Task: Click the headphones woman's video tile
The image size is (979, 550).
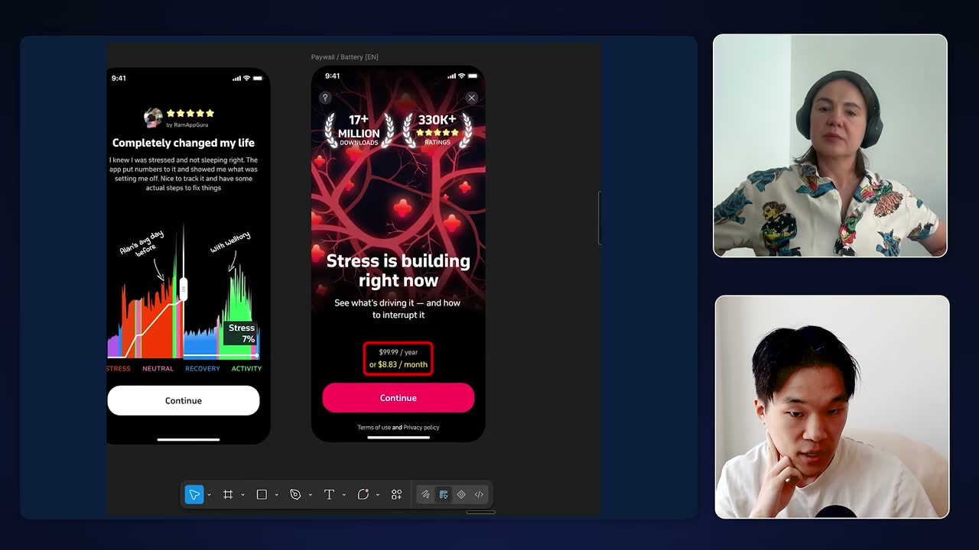Action: (x=830, y=146)
